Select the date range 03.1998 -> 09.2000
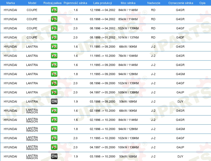This screenshot has height=161, width=211. pyautogui.click(x=103, y=101)
